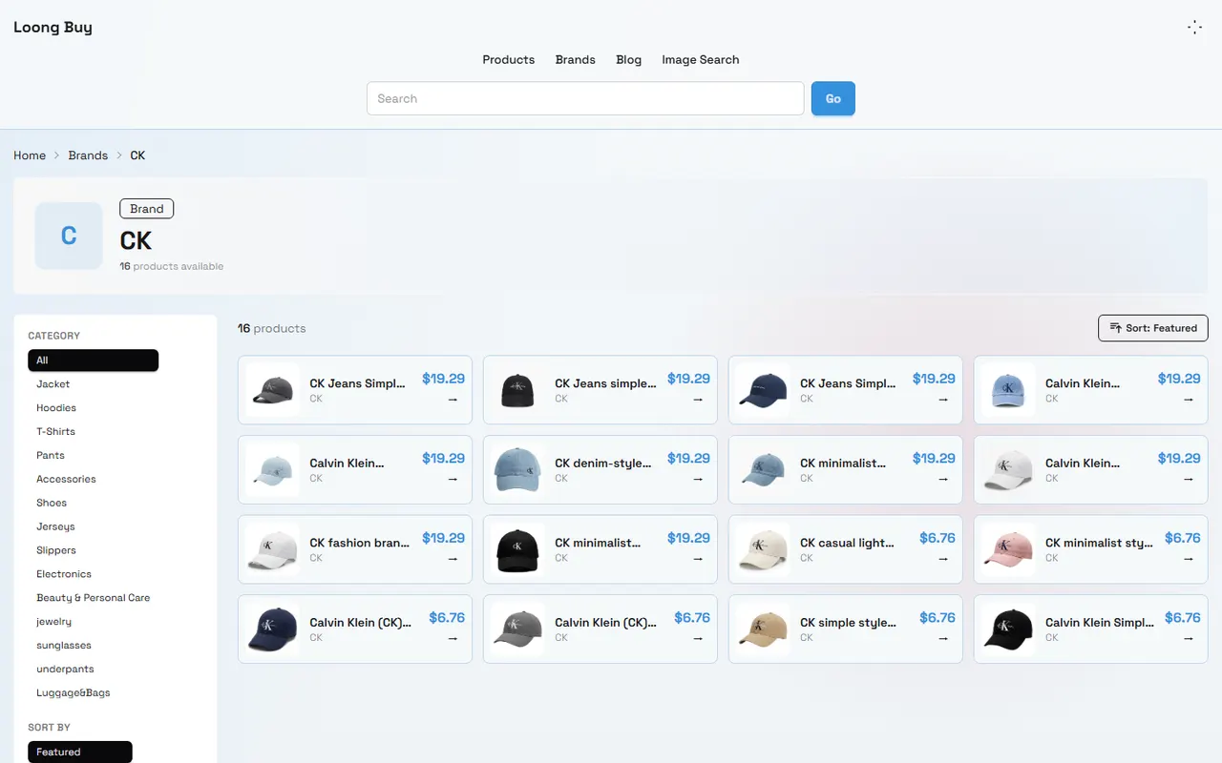The image size is (1222, 763).
Task: Click arrow icon on CK simple style cap card
Action: [x=943, y=638]
